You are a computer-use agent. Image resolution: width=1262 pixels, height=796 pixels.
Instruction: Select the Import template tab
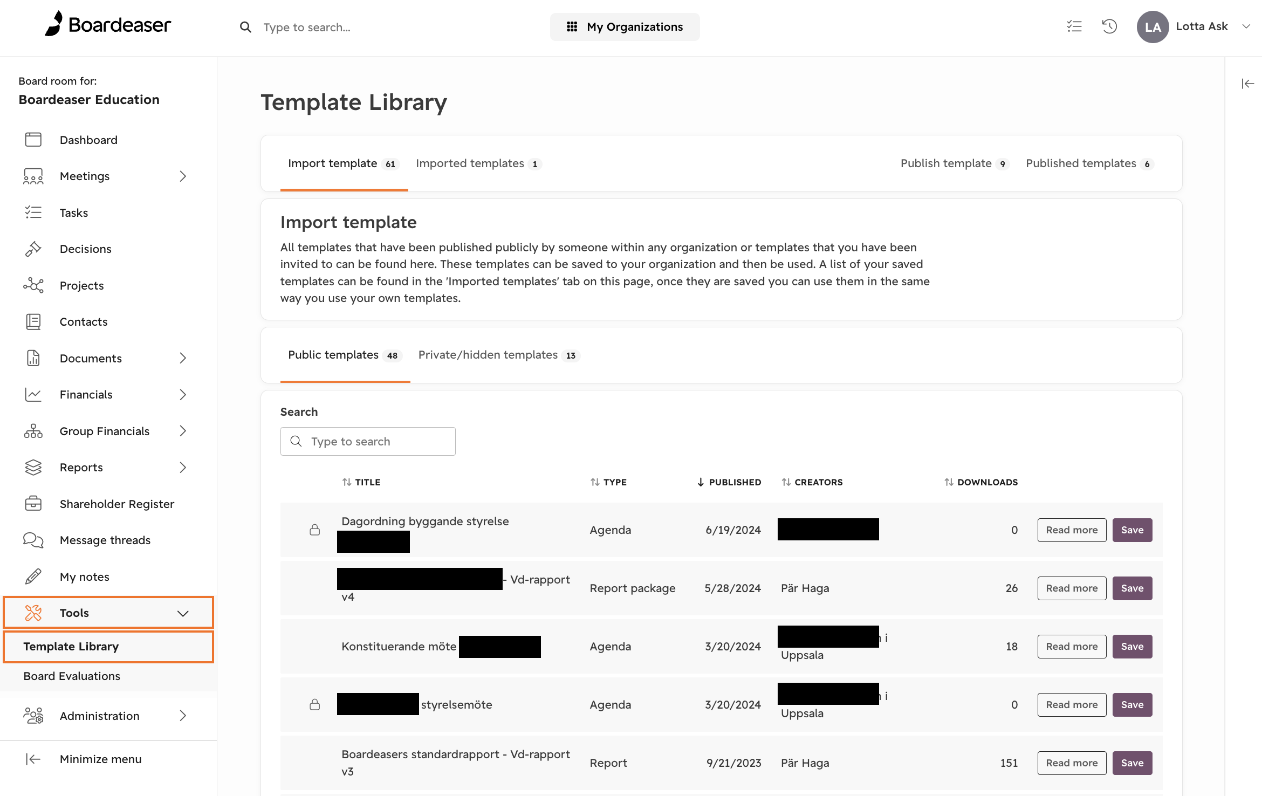point(344,163)
